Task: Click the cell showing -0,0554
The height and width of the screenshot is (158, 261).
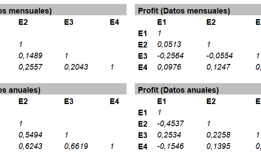Action: [219, 56]
